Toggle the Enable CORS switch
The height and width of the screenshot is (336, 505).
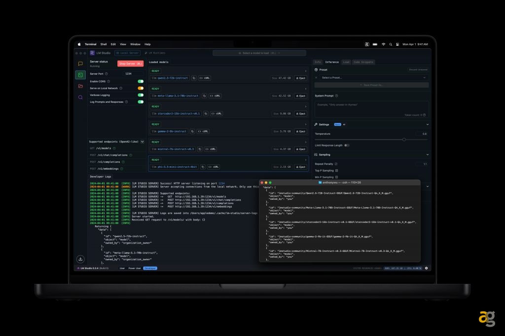coord(141,81)
